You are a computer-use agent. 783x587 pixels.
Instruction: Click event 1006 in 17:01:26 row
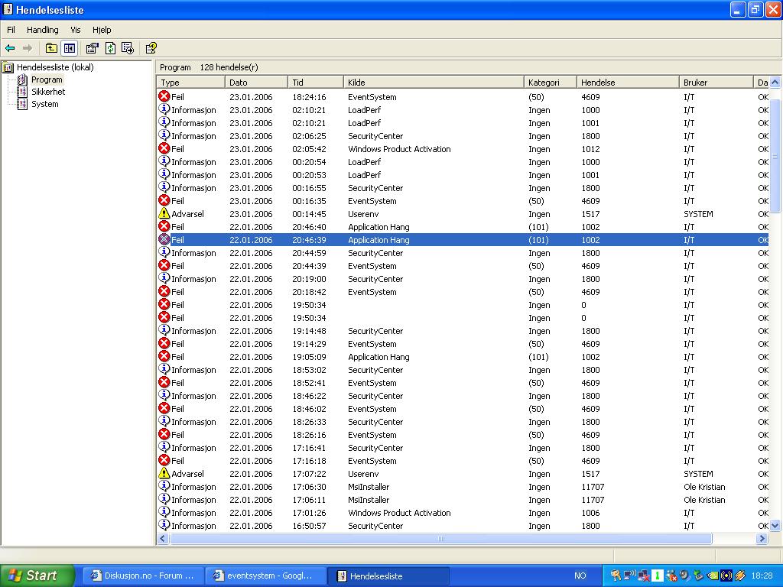pyautogui.click(x=590, y=513)
